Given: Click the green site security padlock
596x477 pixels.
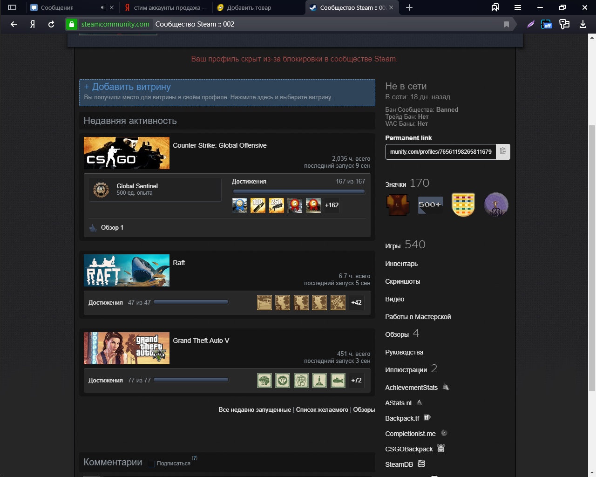Looking at the screenshot, I should click(71, 24).
